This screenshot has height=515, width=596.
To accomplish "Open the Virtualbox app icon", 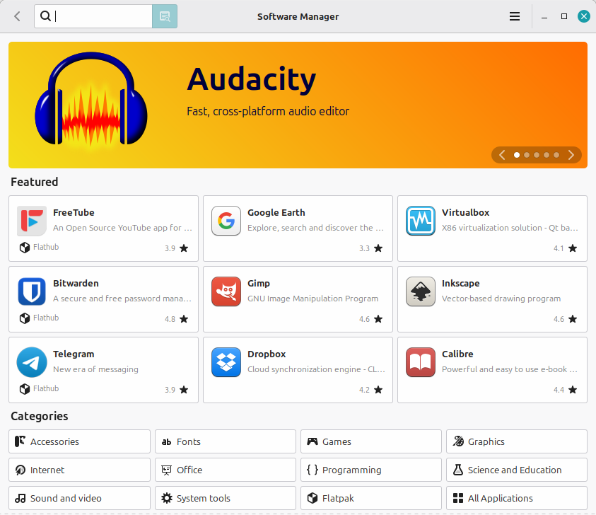I will pos(421,221).
